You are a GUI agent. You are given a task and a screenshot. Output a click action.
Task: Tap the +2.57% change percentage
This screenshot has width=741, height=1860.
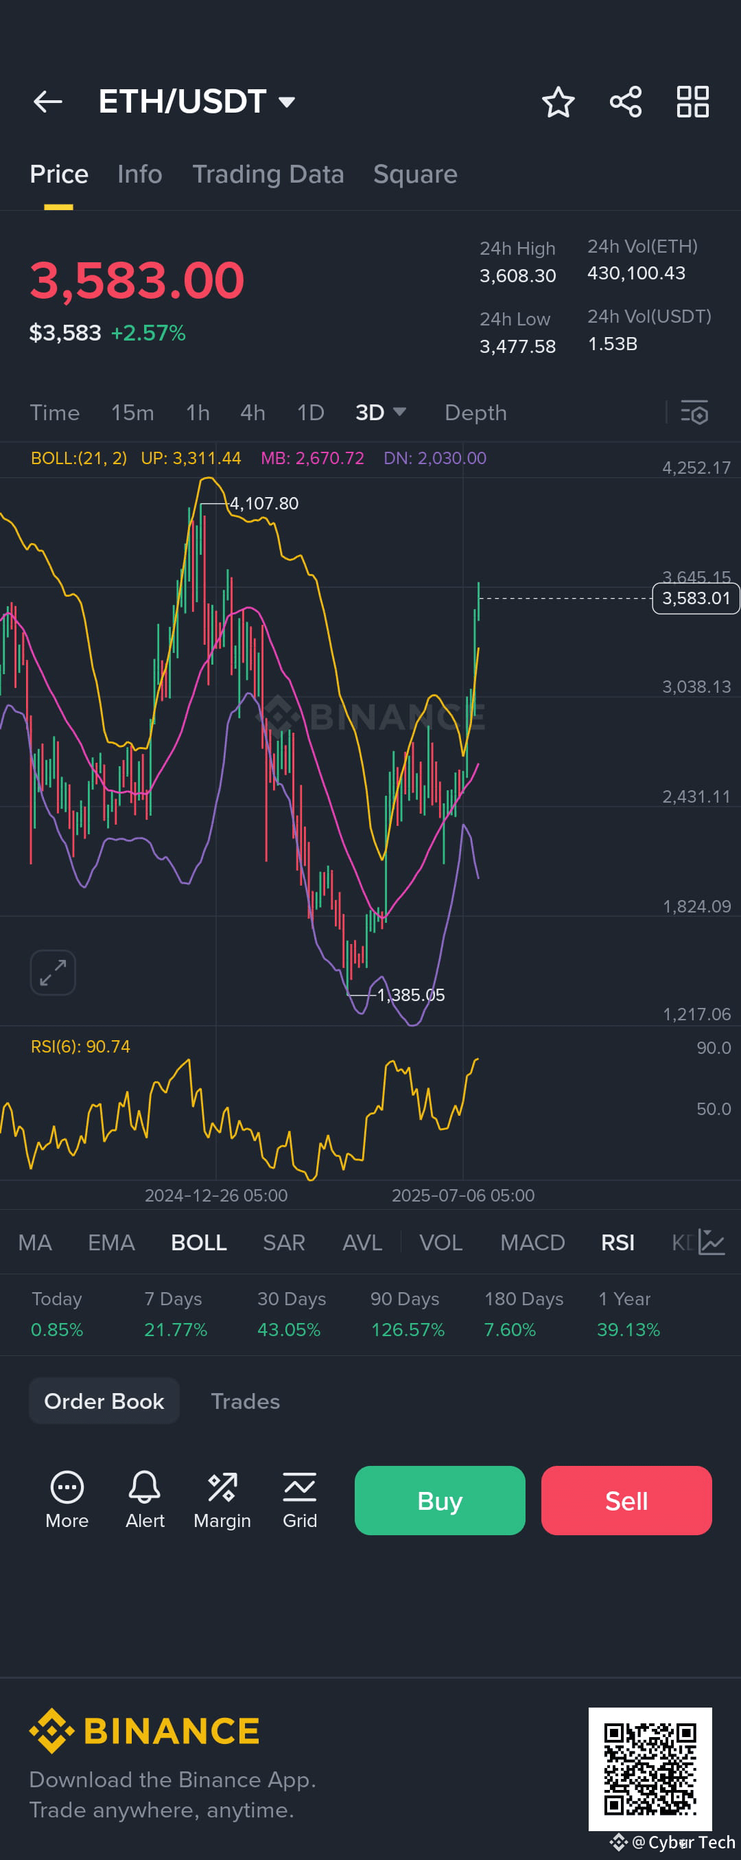pos(148,333)
